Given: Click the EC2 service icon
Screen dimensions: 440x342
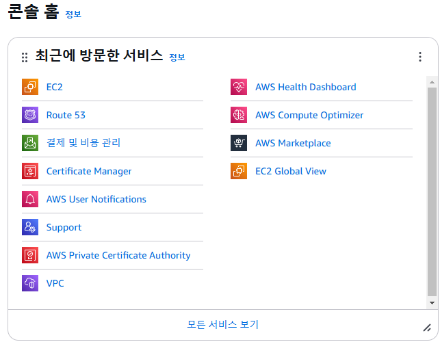Looking at the screenshot, I should pos(30,87).
